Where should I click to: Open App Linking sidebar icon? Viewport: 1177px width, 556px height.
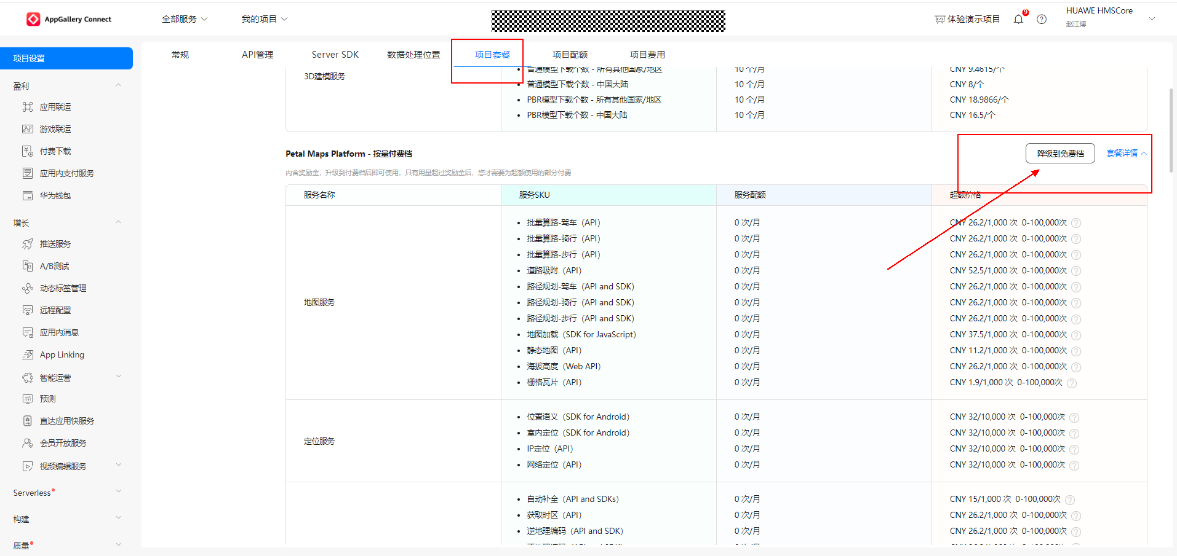point(28,354)
